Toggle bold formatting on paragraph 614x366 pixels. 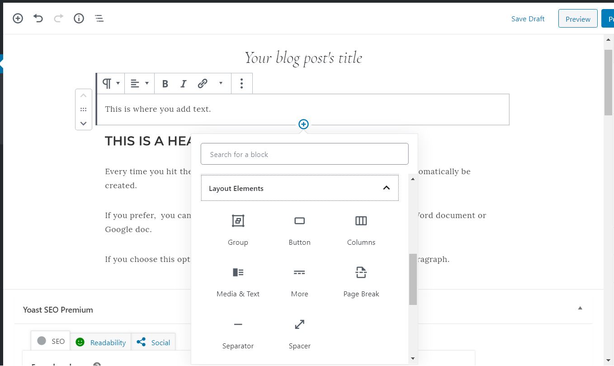(165, 84)
